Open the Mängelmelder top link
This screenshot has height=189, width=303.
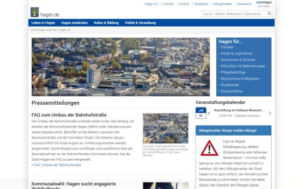[x=223, y=4]
